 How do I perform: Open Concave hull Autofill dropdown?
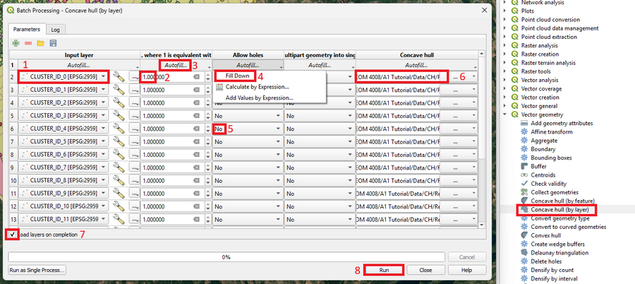[416, 65]
